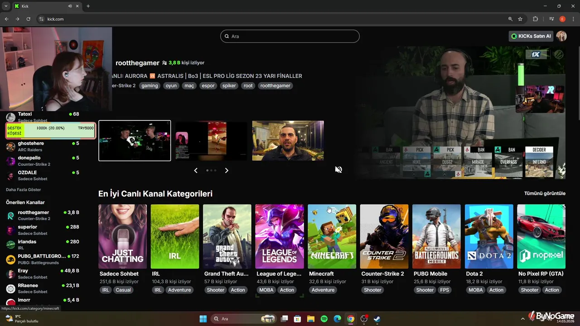Open the browser extensions puzzle icon
Viewport: 580px width, 326px height.
(535, 19)
